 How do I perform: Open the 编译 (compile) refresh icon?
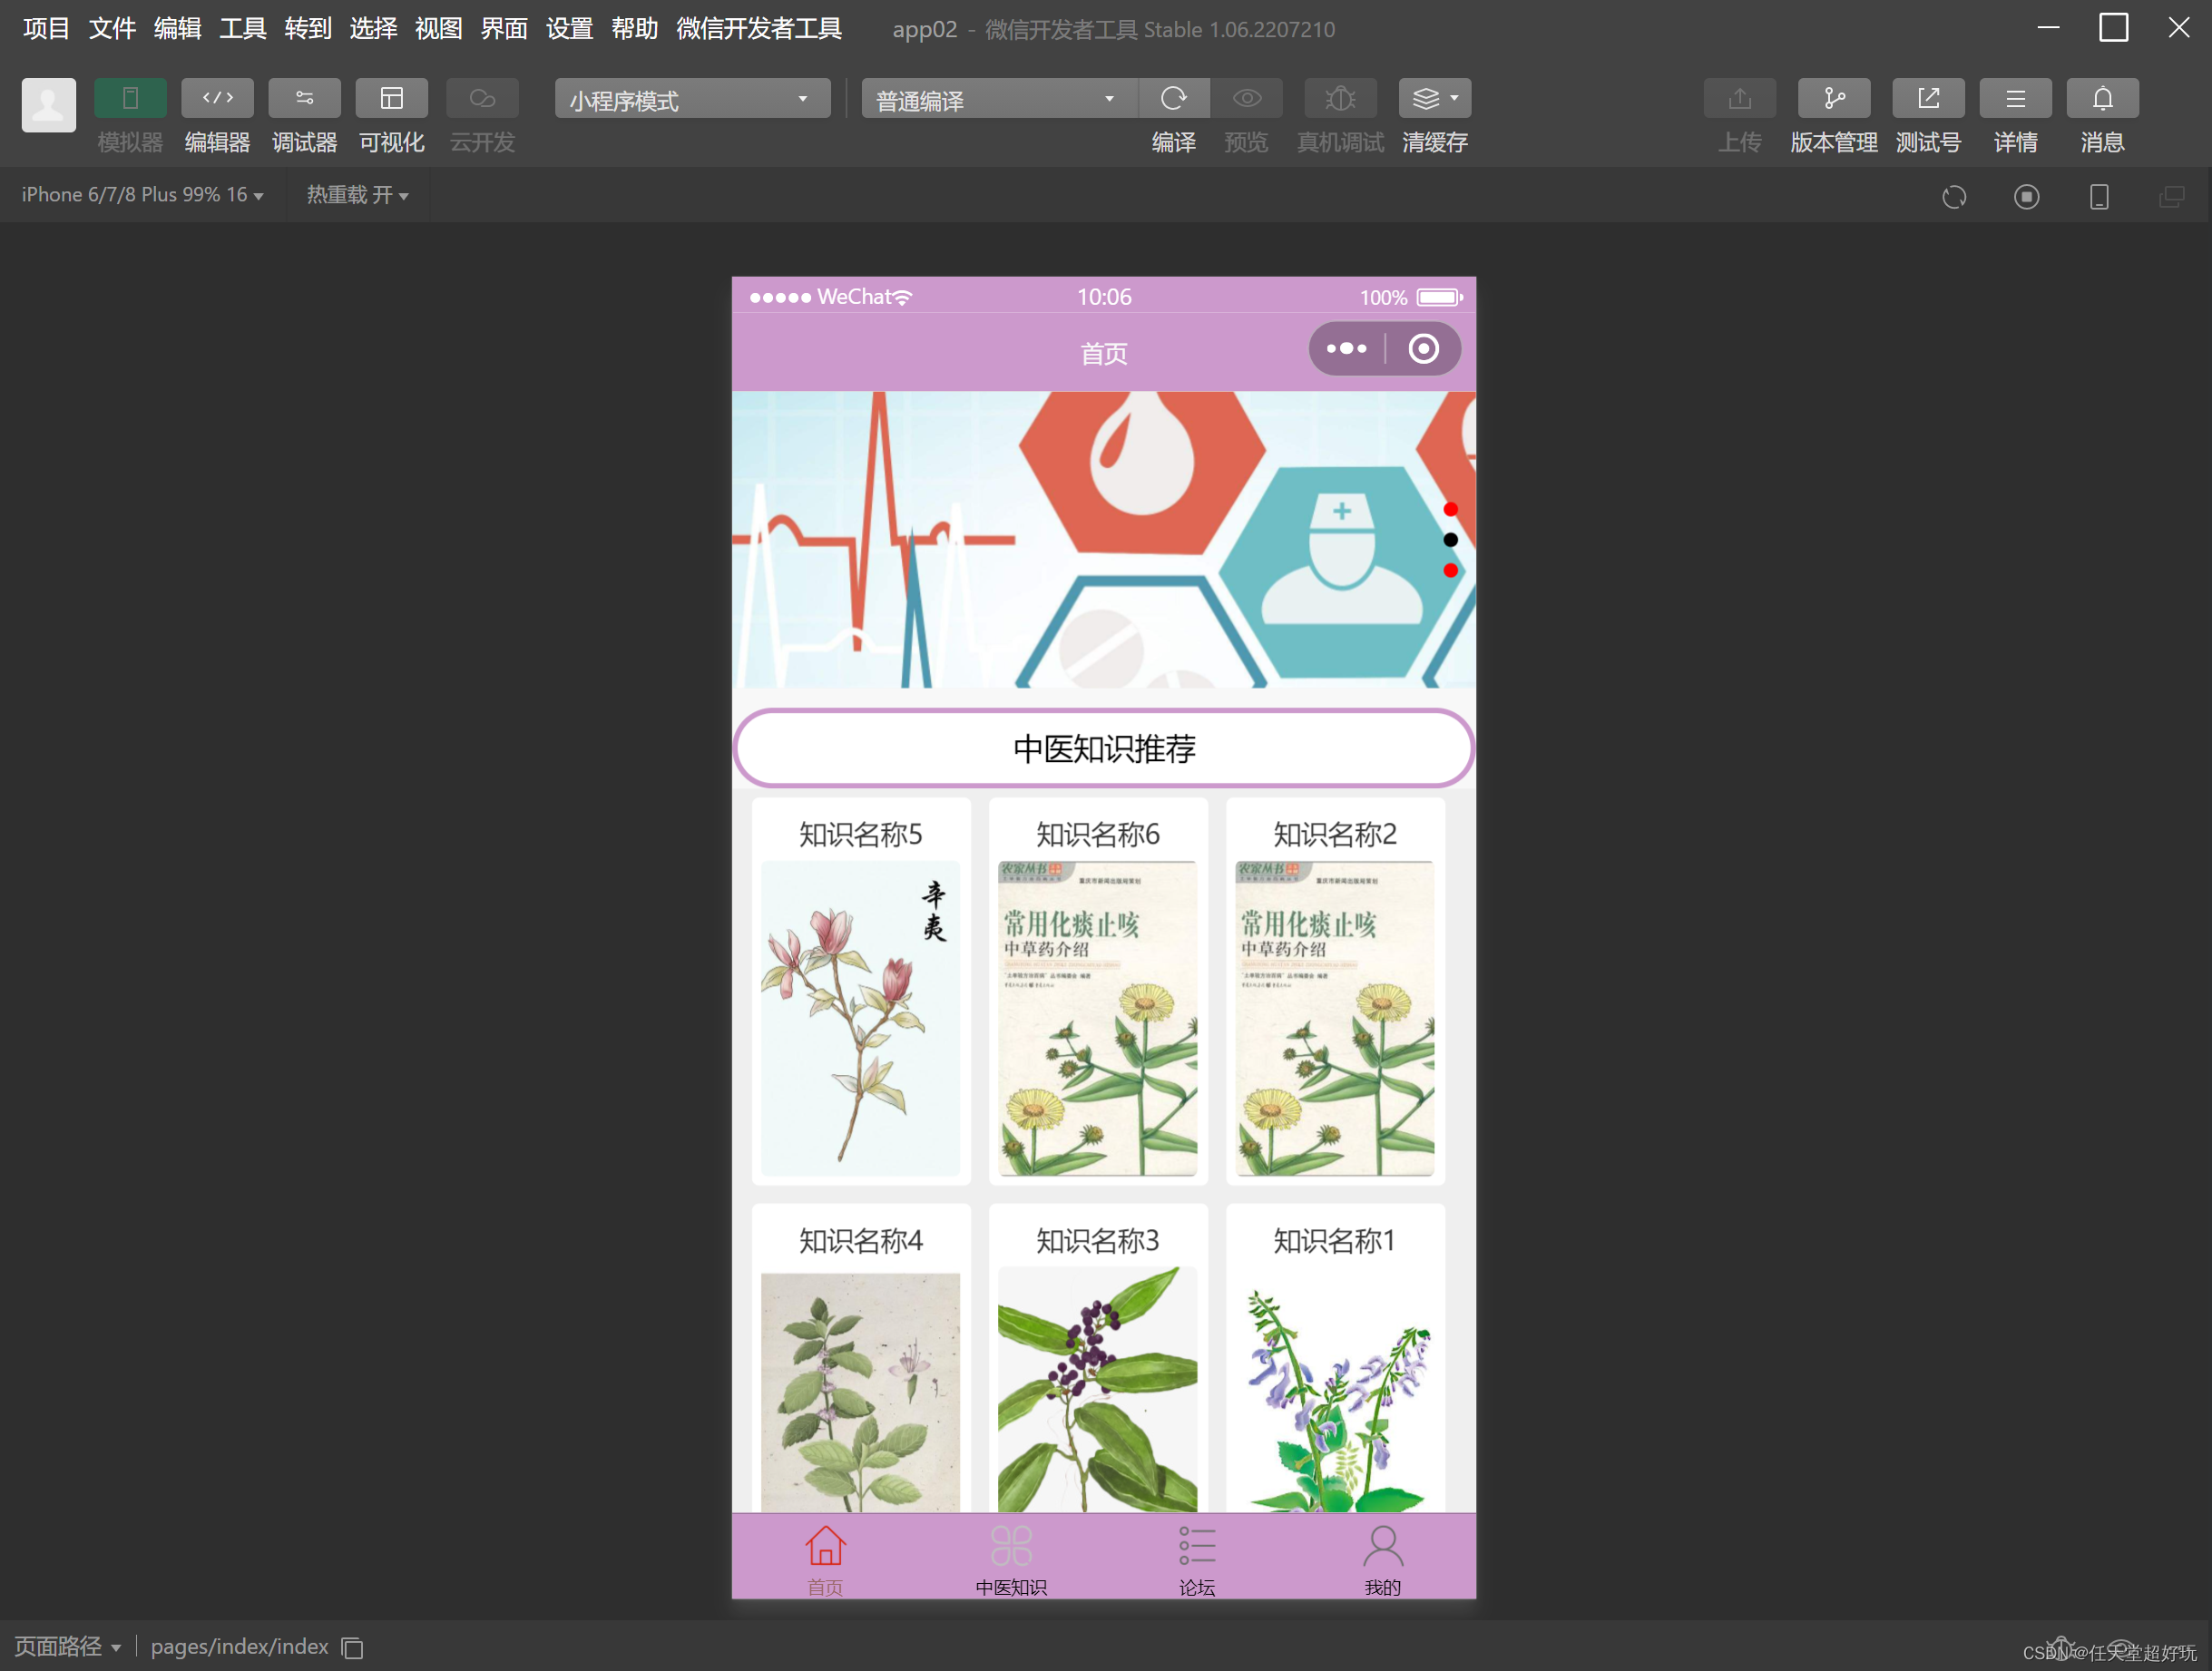[x=1174, y=98]
